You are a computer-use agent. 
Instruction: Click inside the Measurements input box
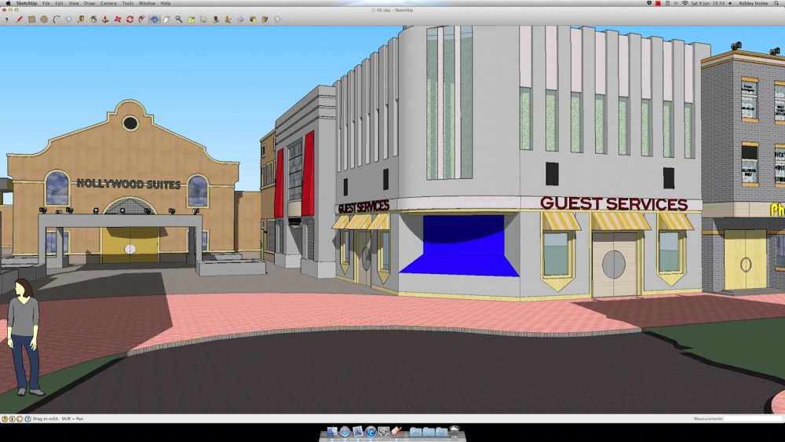[x=753, y=418]
